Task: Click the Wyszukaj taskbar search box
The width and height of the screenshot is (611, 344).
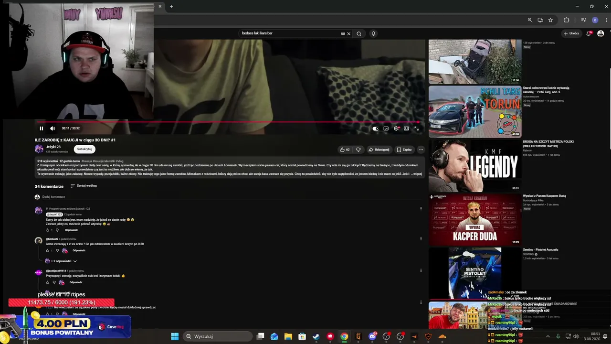Action: (x=218, y=336)
